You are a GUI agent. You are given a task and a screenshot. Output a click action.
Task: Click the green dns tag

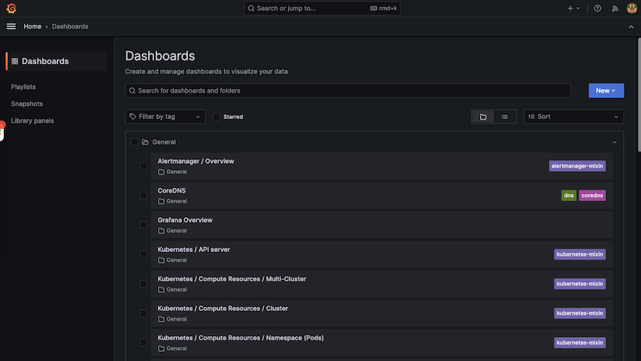tap(569, 196)
